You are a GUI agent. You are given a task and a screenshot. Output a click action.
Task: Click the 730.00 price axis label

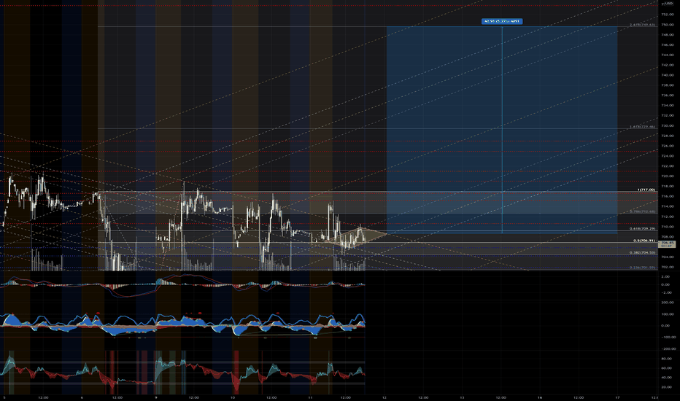tap(667, 125)
